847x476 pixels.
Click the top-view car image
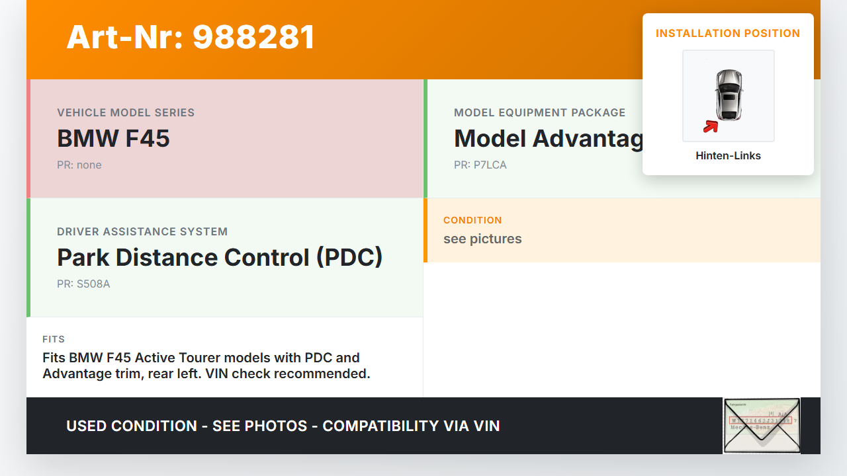[729, 95]
